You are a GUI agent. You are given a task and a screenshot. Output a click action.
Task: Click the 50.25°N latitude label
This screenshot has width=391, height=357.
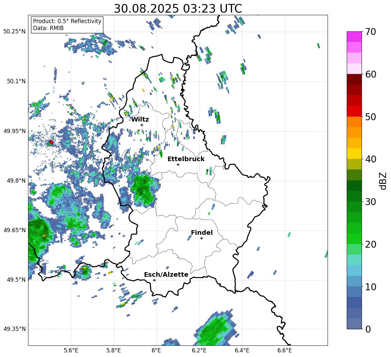point(15,32)
